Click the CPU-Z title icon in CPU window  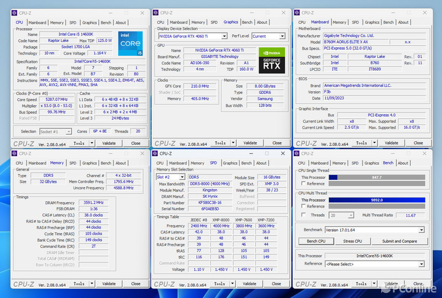14,13
